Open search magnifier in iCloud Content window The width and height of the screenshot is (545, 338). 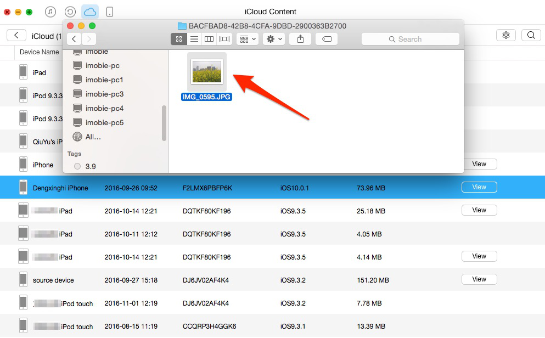[531, 35]
